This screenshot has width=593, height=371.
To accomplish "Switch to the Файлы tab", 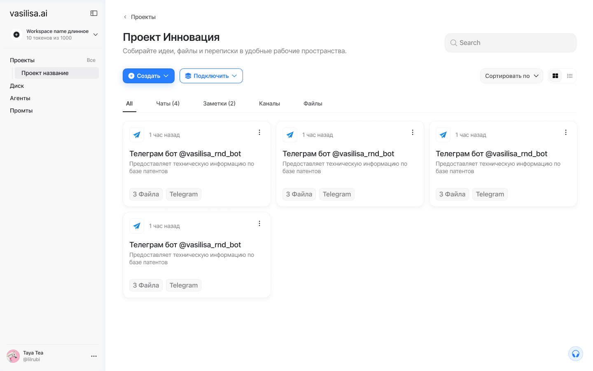I will 313,103.
